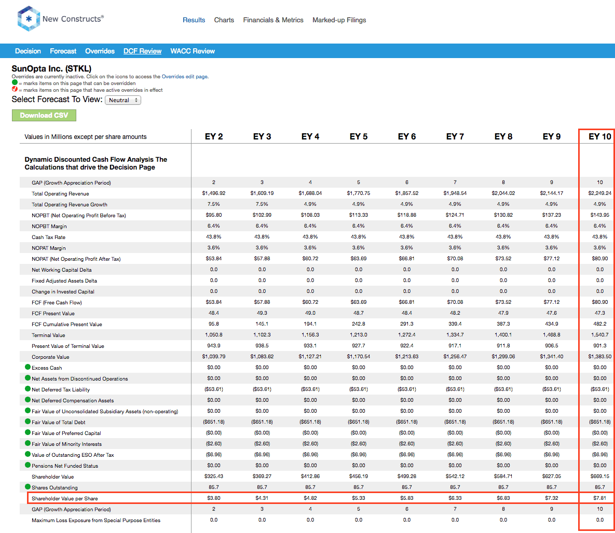Click override icon for Unconsolidated Subsidiary Assets
615x533 pixels.
28,411
